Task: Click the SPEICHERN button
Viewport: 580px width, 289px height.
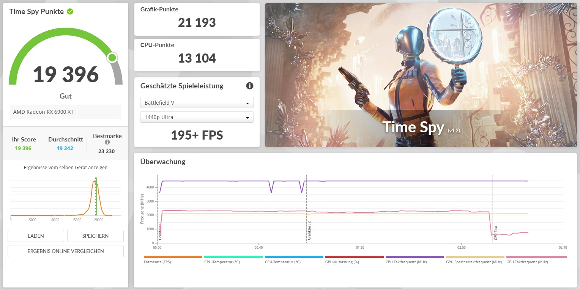Action: click(x=95, y=236)
